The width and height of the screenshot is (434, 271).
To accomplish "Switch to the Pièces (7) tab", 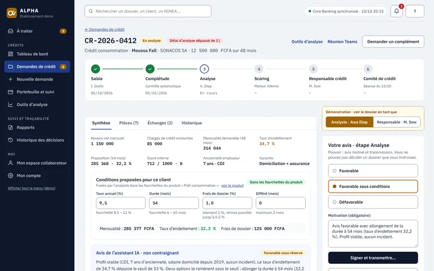I will pyautogui.click(x=129, y=123).
